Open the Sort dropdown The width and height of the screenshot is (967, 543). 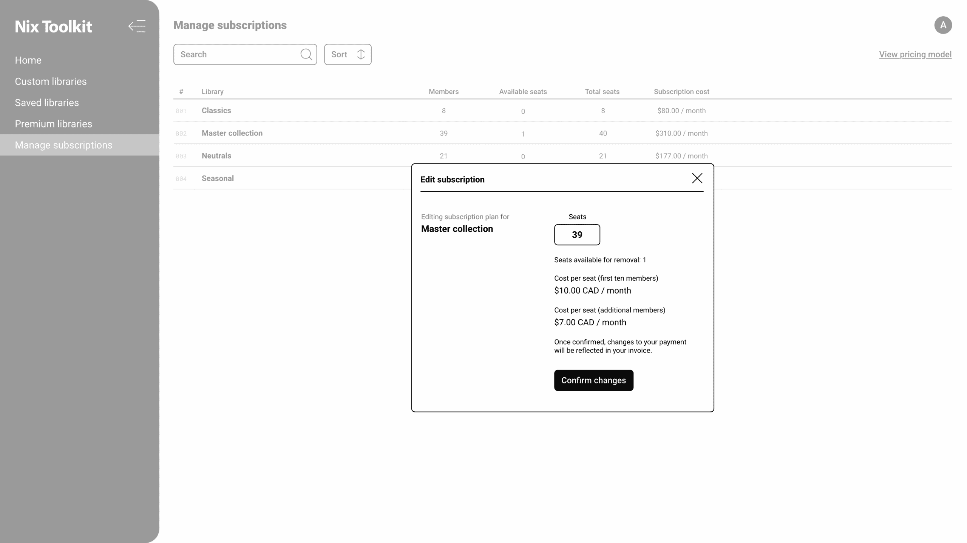[x=347, y=54]
